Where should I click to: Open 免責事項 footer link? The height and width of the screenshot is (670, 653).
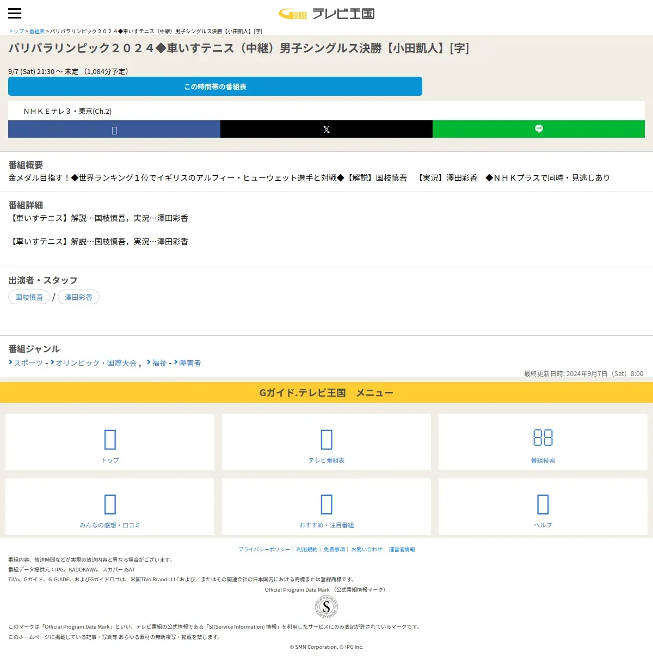click(x=334, y=550)
